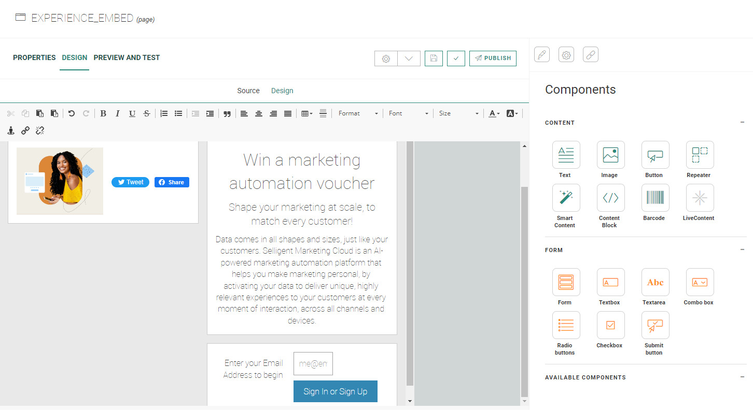Click the Content Block component icon
This screenshot has height=411, width=753.
pyautogui.click(x=610, y=198)
